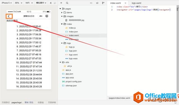Click code line 2 with navigator tag

coord(143,10)
